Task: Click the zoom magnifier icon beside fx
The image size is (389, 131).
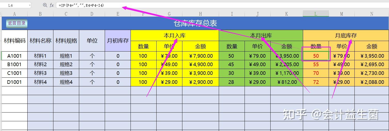Action: pos(45,5)
